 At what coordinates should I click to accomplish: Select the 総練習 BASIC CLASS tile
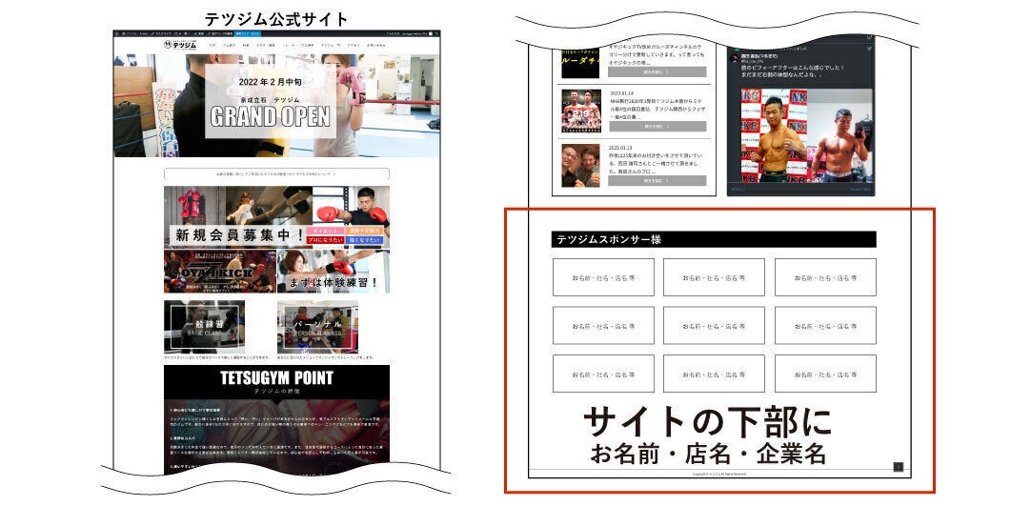(204, 327)
